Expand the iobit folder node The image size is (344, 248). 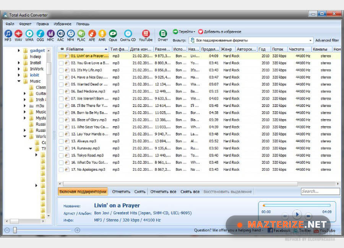pyautogui.click(x=19, y=75)
